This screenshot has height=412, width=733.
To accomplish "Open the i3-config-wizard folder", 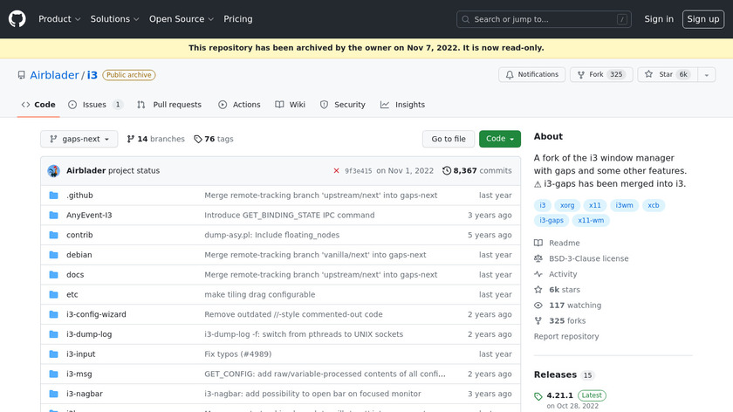I will 96,314.
